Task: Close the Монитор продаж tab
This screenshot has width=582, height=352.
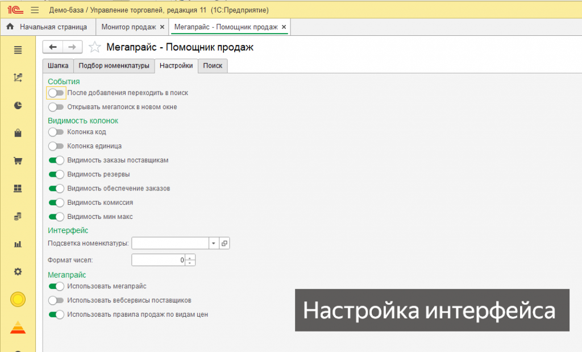Action: pyautogui.click(x=162, y=27)
